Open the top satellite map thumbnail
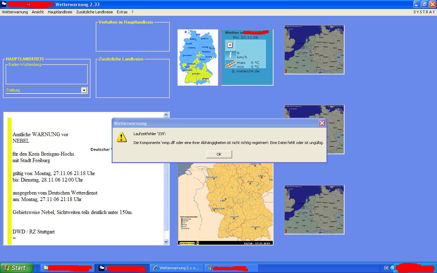 click(x=314, y=49)
